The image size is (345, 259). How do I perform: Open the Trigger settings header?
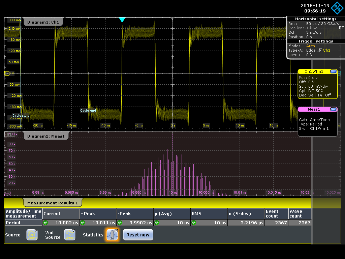315,41
